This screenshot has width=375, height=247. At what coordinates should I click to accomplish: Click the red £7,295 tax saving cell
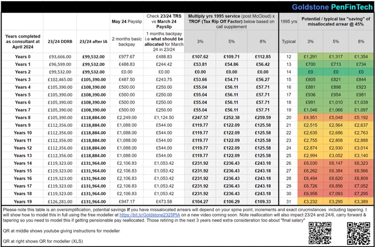click(x=361, y=194)
